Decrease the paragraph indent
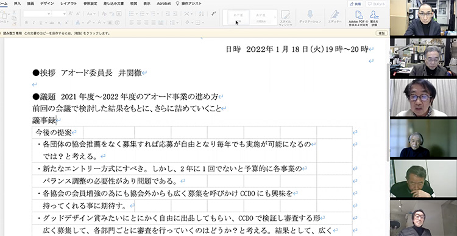Viewport: 457px width, 236px height. pyautogui.click(x=168, y=13)
